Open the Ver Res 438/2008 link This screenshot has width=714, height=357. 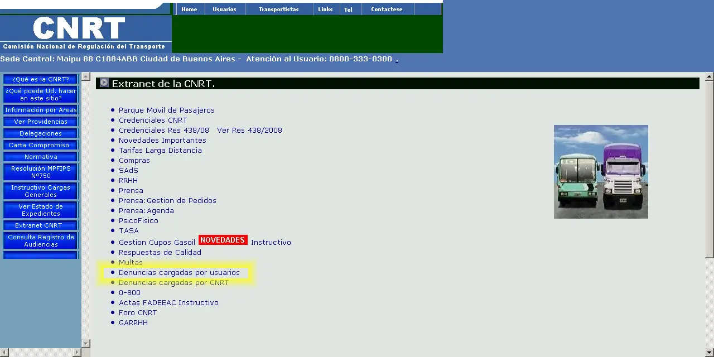[x=249, y=131]
